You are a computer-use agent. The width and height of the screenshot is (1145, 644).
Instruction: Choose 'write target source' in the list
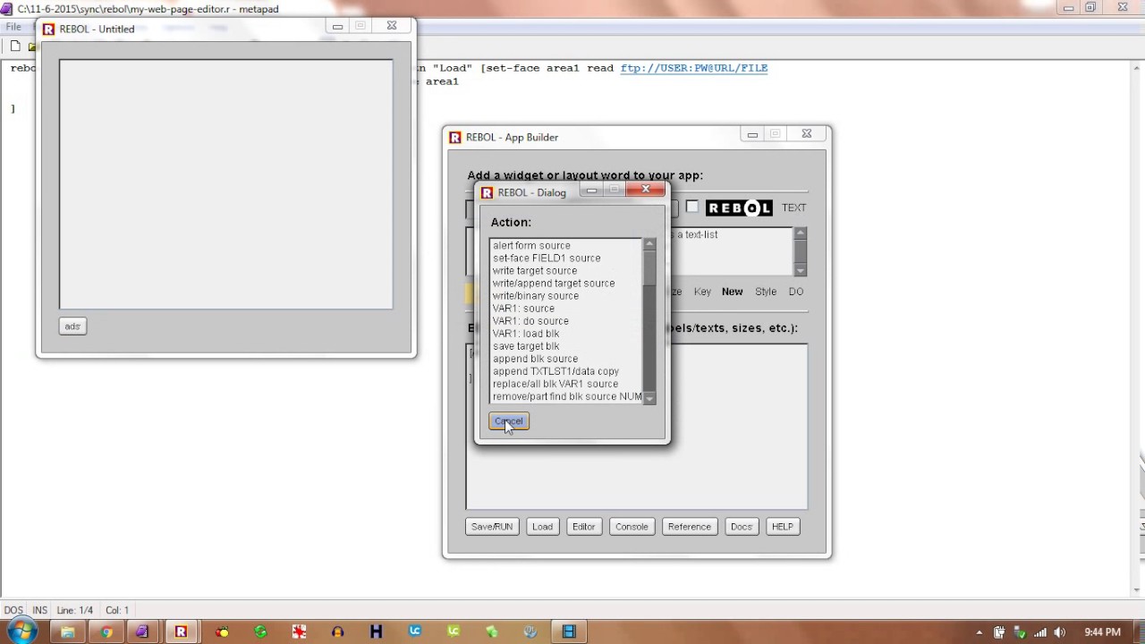(535, 270)
